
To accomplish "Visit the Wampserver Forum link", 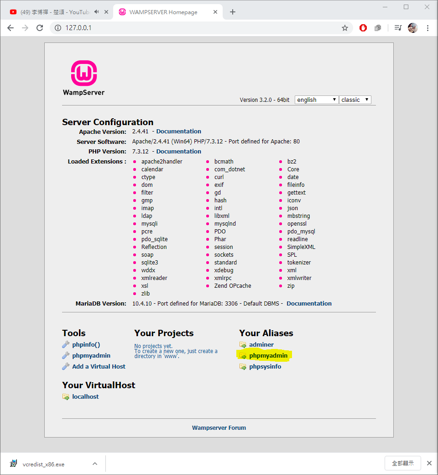I will point(219,428).
